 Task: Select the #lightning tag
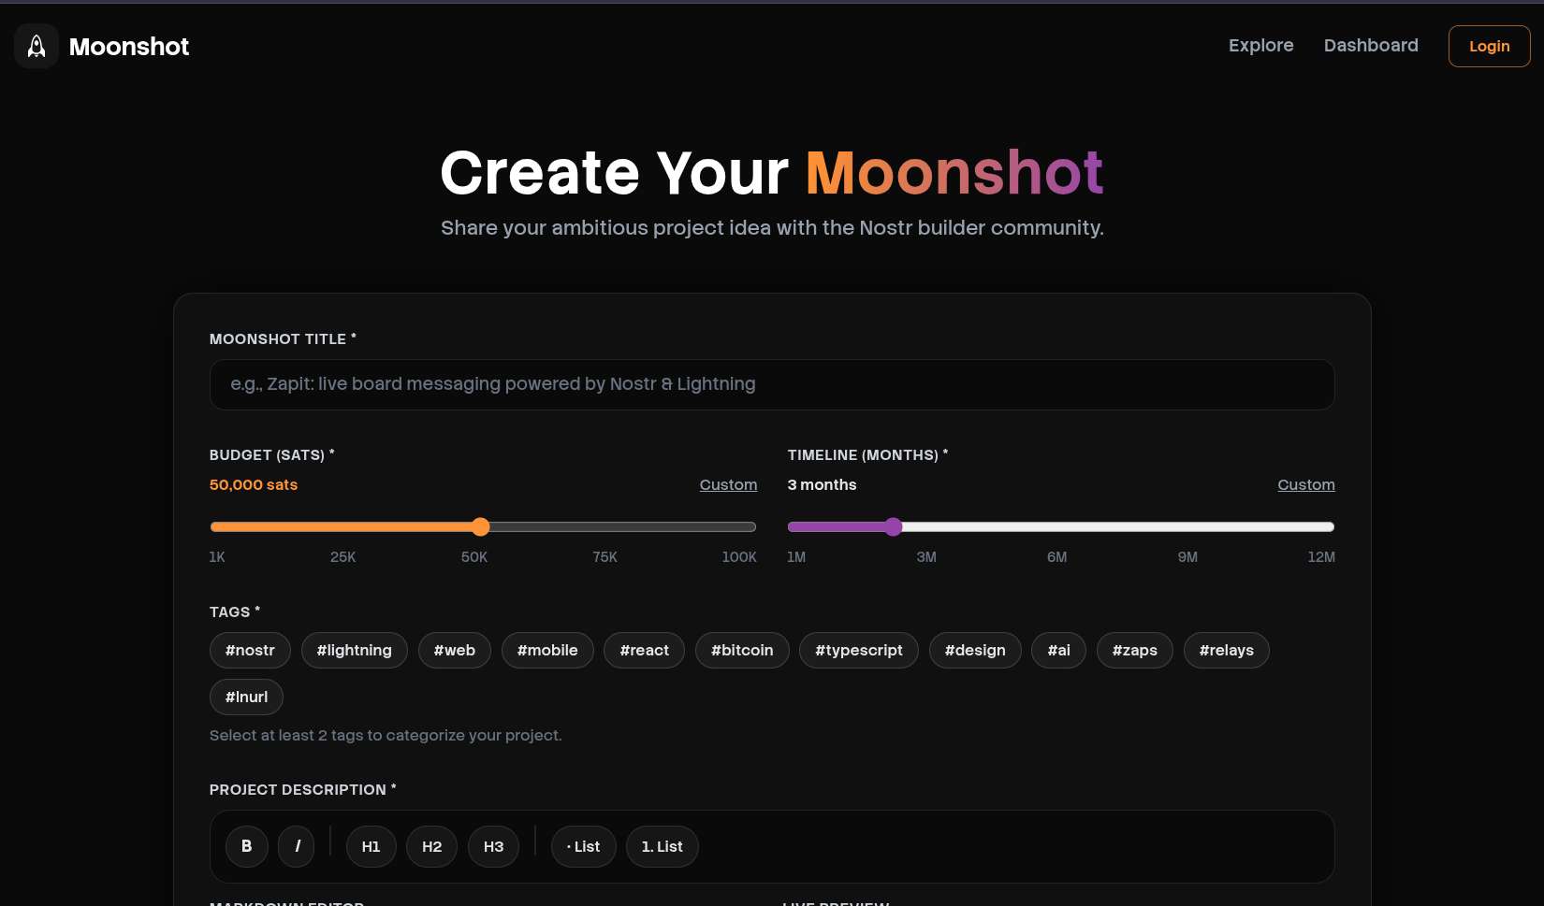(354, 650)
